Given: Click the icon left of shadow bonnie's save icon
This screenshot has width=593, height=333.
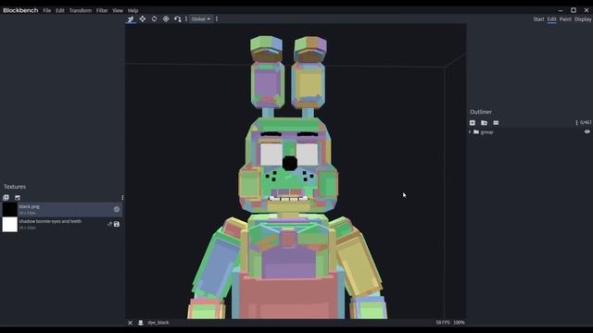Looking at the screenshot, I should 109,224.
